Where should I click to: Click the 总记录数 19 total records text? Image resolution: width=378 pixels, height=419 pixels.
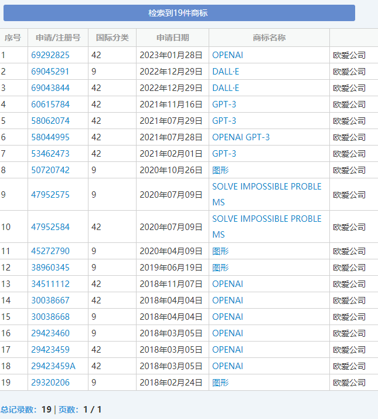tap(26, 410)
